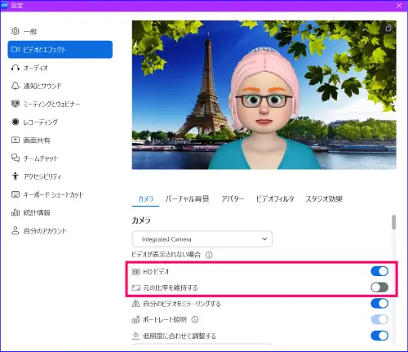
Task: Select the オーディオ headphone icon
Action: coord(16,68)
